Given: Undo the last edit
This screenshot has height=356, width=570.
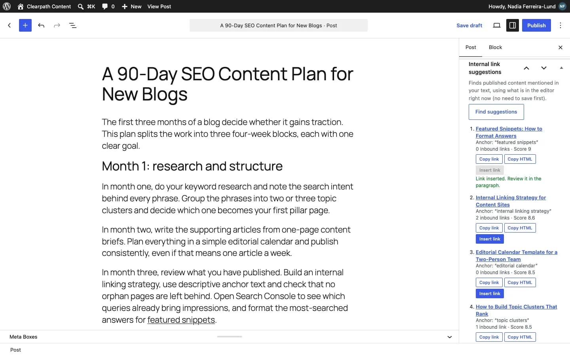Looking at the screenshot, I should 41,25.
